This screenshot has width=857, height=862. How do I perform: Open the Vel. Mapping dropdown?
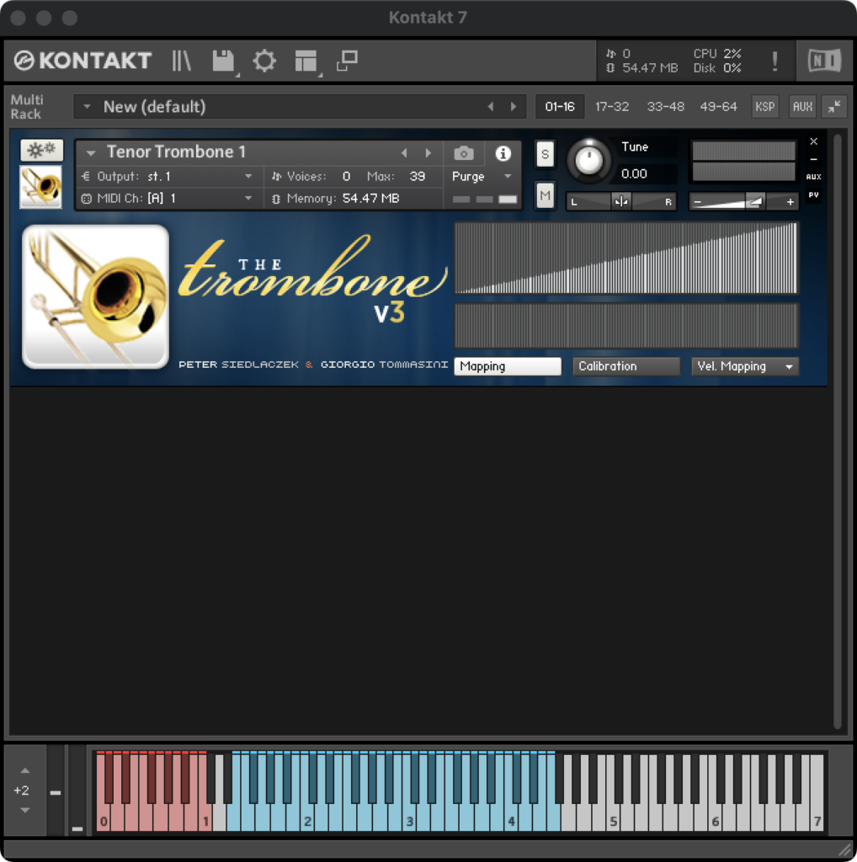click(745, 366)
